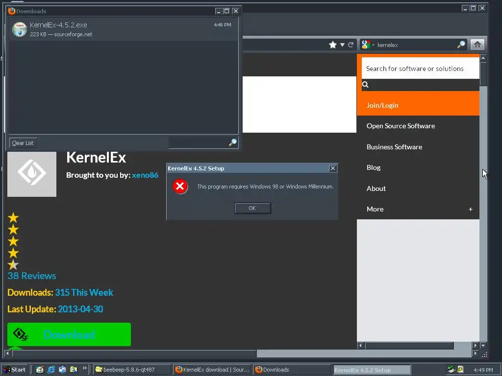This screenshot has height=376, width=502.
Task: Go to the browser Home page
Action: 477,45
